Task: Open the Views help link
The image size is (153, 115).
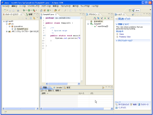Action: point(122,34)
